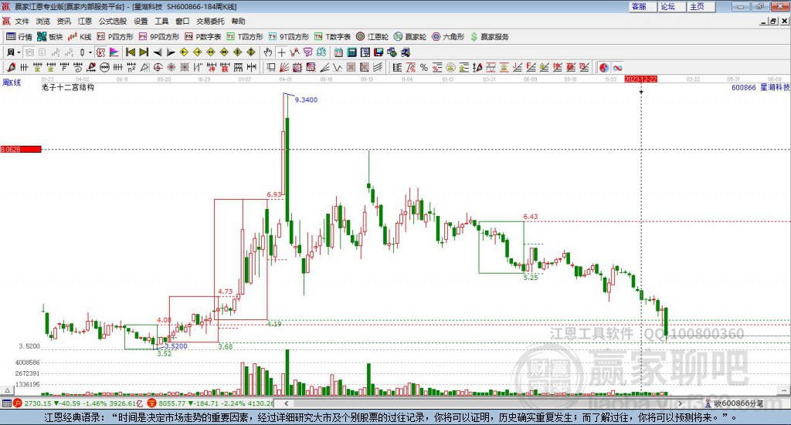The image size is (791, 425).
Task: Open the 江恩 menu
Action: (85, 21)
